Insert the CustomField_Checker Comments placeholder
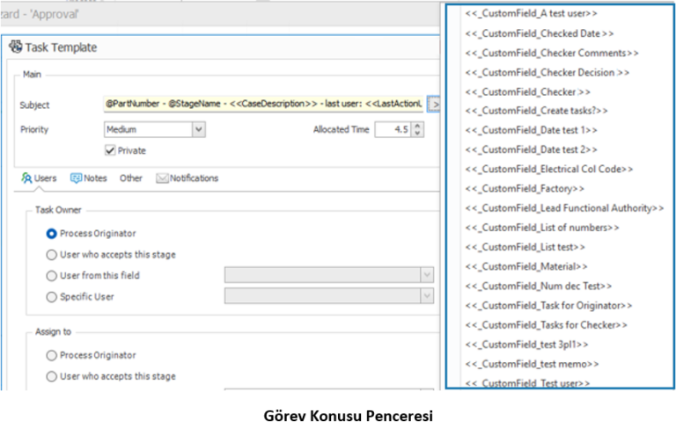Viewport: 676px width, 428px height. pyautogui.click(x=551, y=53)
